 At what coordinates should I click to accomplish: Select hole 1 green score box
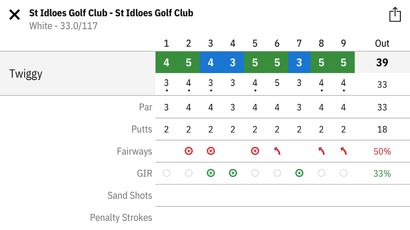(167, 63)
